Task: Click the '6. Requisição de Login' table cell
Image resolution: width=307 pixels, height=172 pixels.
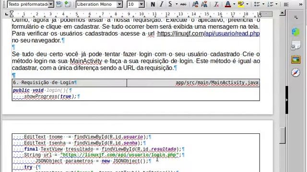Action: click(69, 83)
